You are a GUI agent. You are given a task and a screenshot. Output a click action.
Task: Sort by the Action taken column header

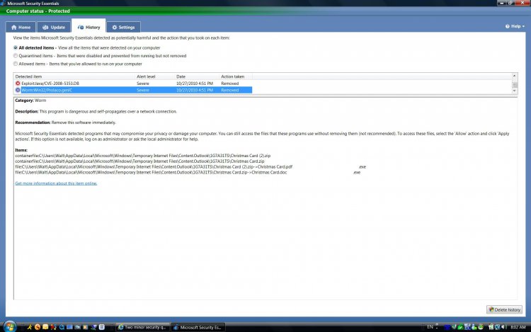pos(235,76)
